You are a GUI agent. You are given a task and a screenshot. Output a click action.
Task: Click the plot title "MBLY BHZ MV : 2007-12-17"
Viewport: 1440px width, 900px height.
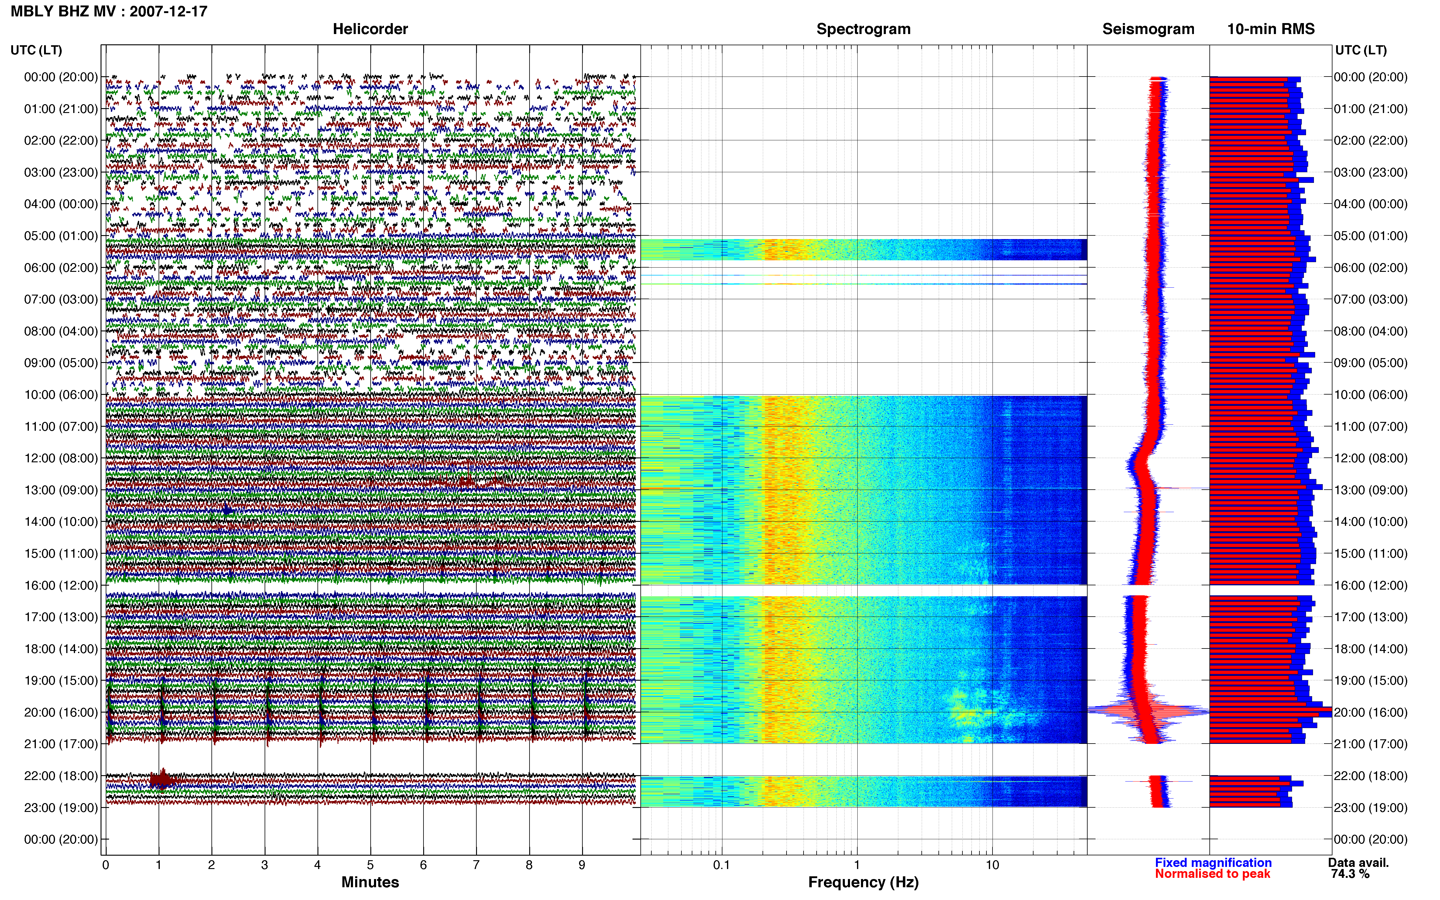click(109, 11)
